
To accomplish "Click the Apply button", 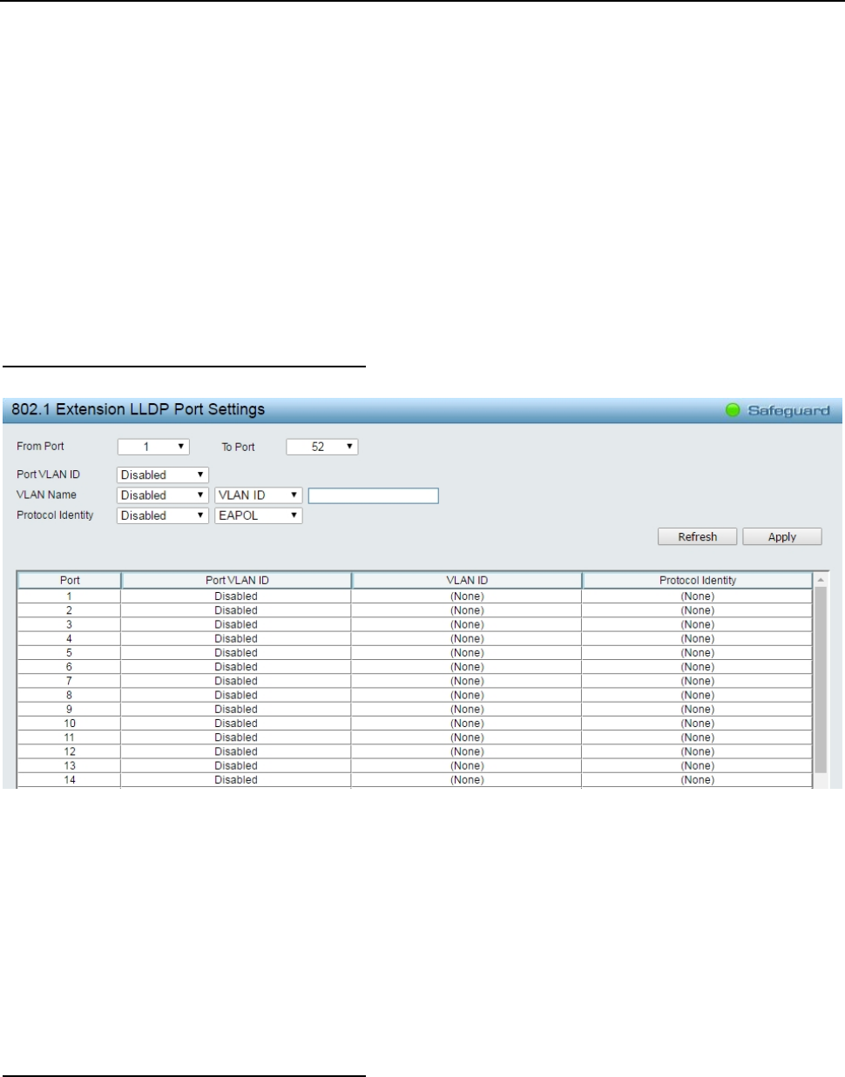I will [x=782, y=537].
